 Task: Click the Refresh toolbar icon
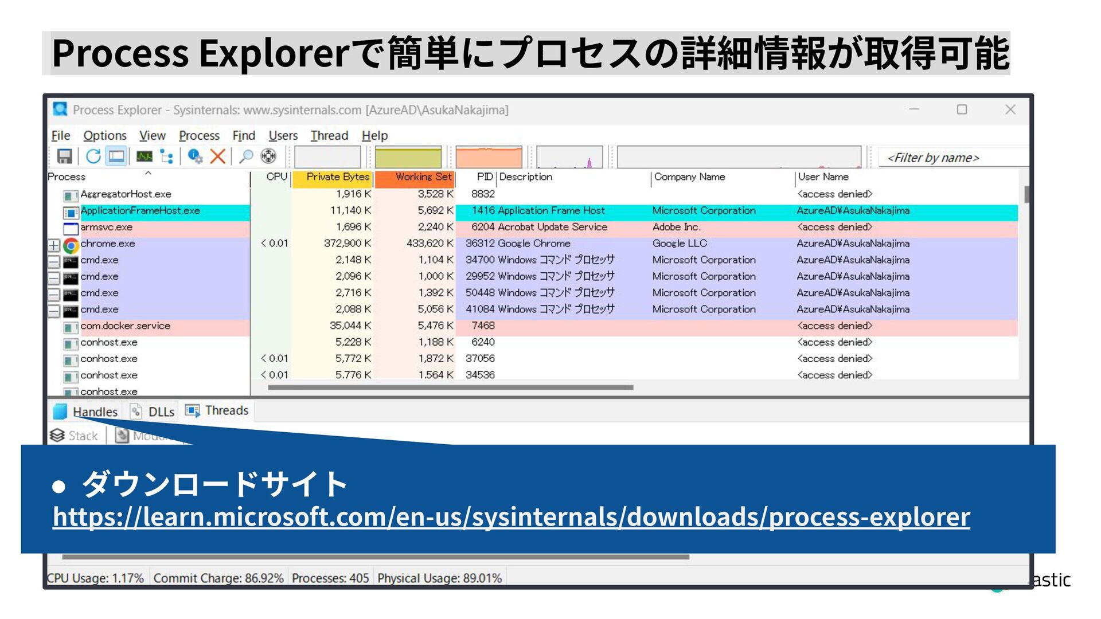tap(93, 156)
